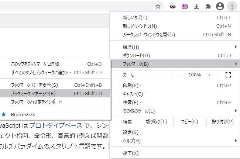This screenshot has width=240, height=159.
Task: Expand その他のツール(L) submenu
Action: tap(175, 111)
